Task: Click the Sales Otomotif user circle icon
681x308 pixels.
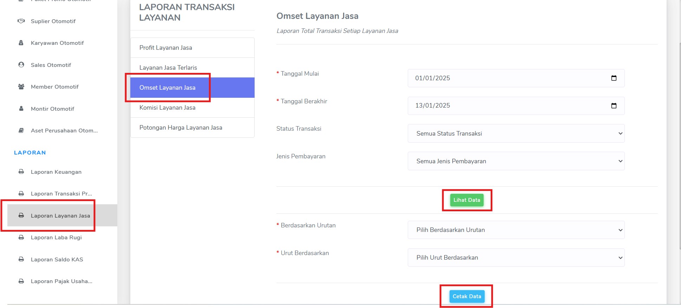Action: click(21, 65)
